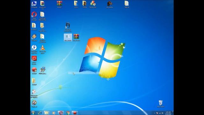
Task: Open the Action Center flag icon
Action: [x=157, y=113]
